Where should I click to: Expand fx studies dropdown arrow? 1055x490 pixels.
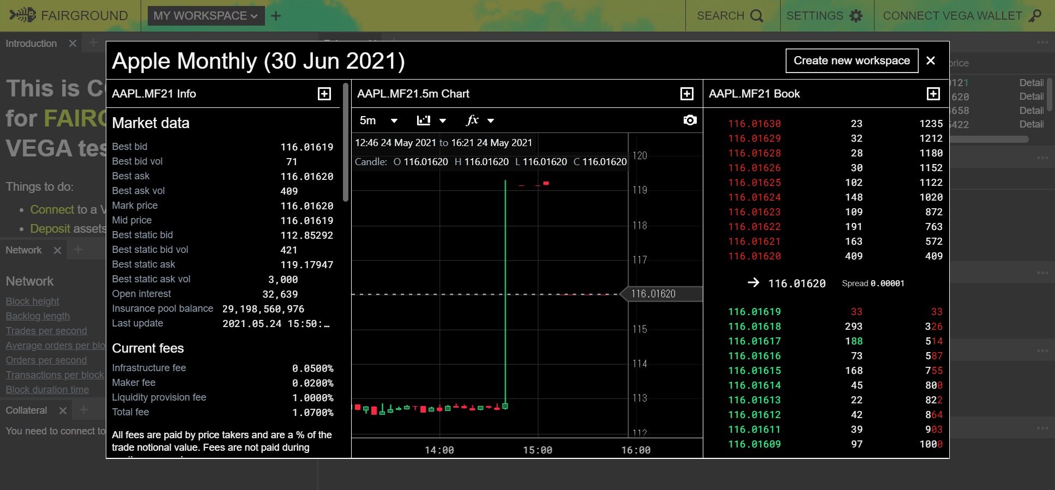pyautogui.click(x=491, y=121)
